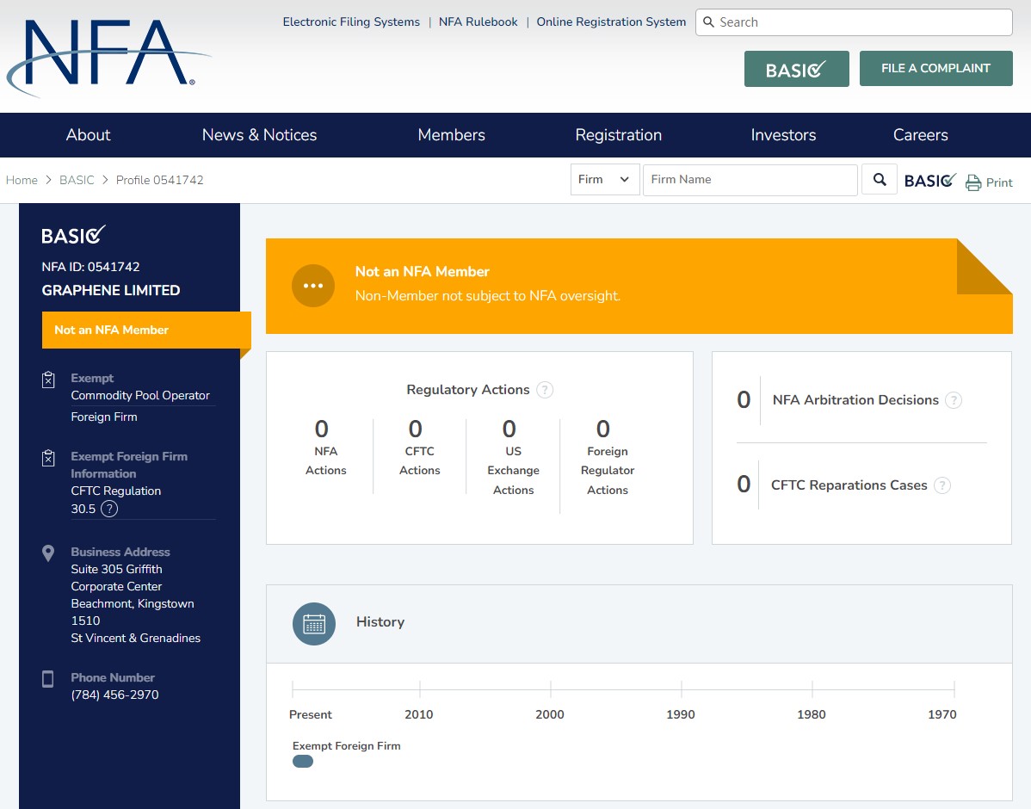Click the FILE A COMPLAINT button
This screenshot has width=1031, height=809.
tap(935, 69)
